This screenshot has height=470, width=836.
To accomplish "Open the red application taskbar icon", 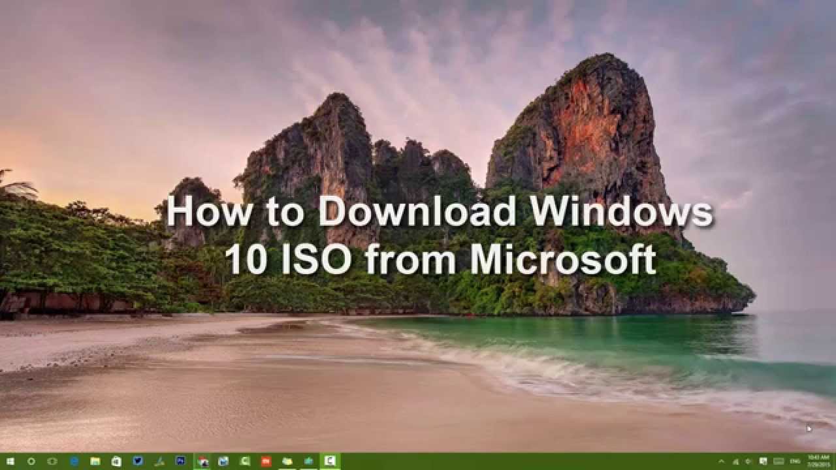I will coord(266,461).
